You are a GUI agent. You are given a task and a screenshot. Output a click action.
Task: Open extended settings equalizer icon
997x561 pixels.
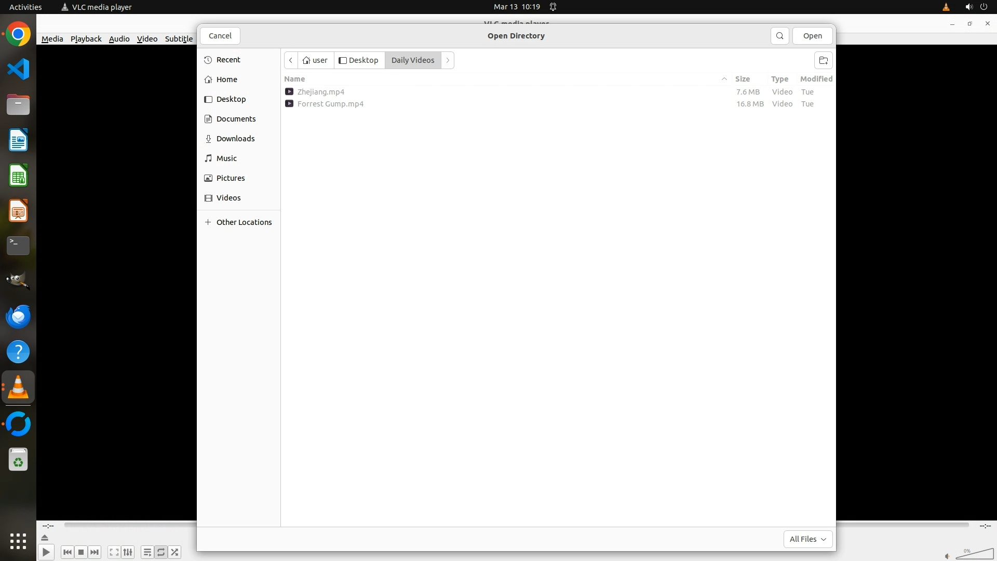(128, 552)
